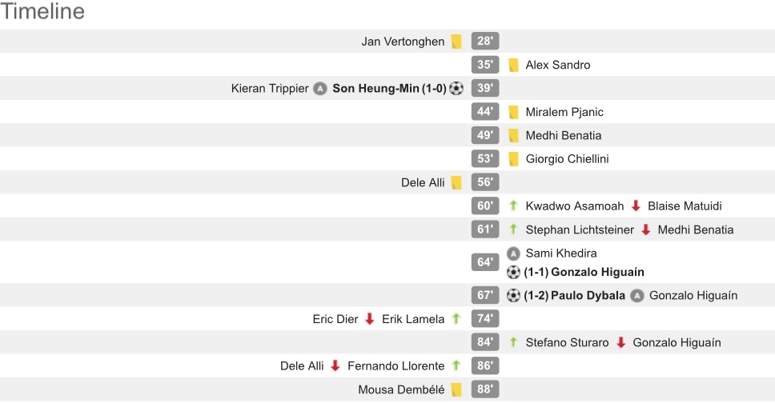
Task: Select Paulo Dybala's name in timeline
Action: pyautogui.click(x=588, y=296)
